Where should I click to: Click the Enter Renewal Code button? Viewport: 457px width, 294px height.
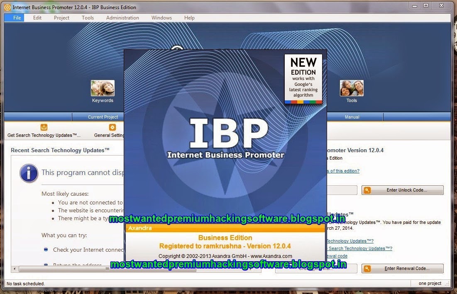coord(403,268)
